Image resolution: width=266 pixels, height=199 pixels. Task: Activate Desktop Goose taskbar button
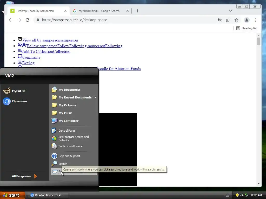click(48, 195)
